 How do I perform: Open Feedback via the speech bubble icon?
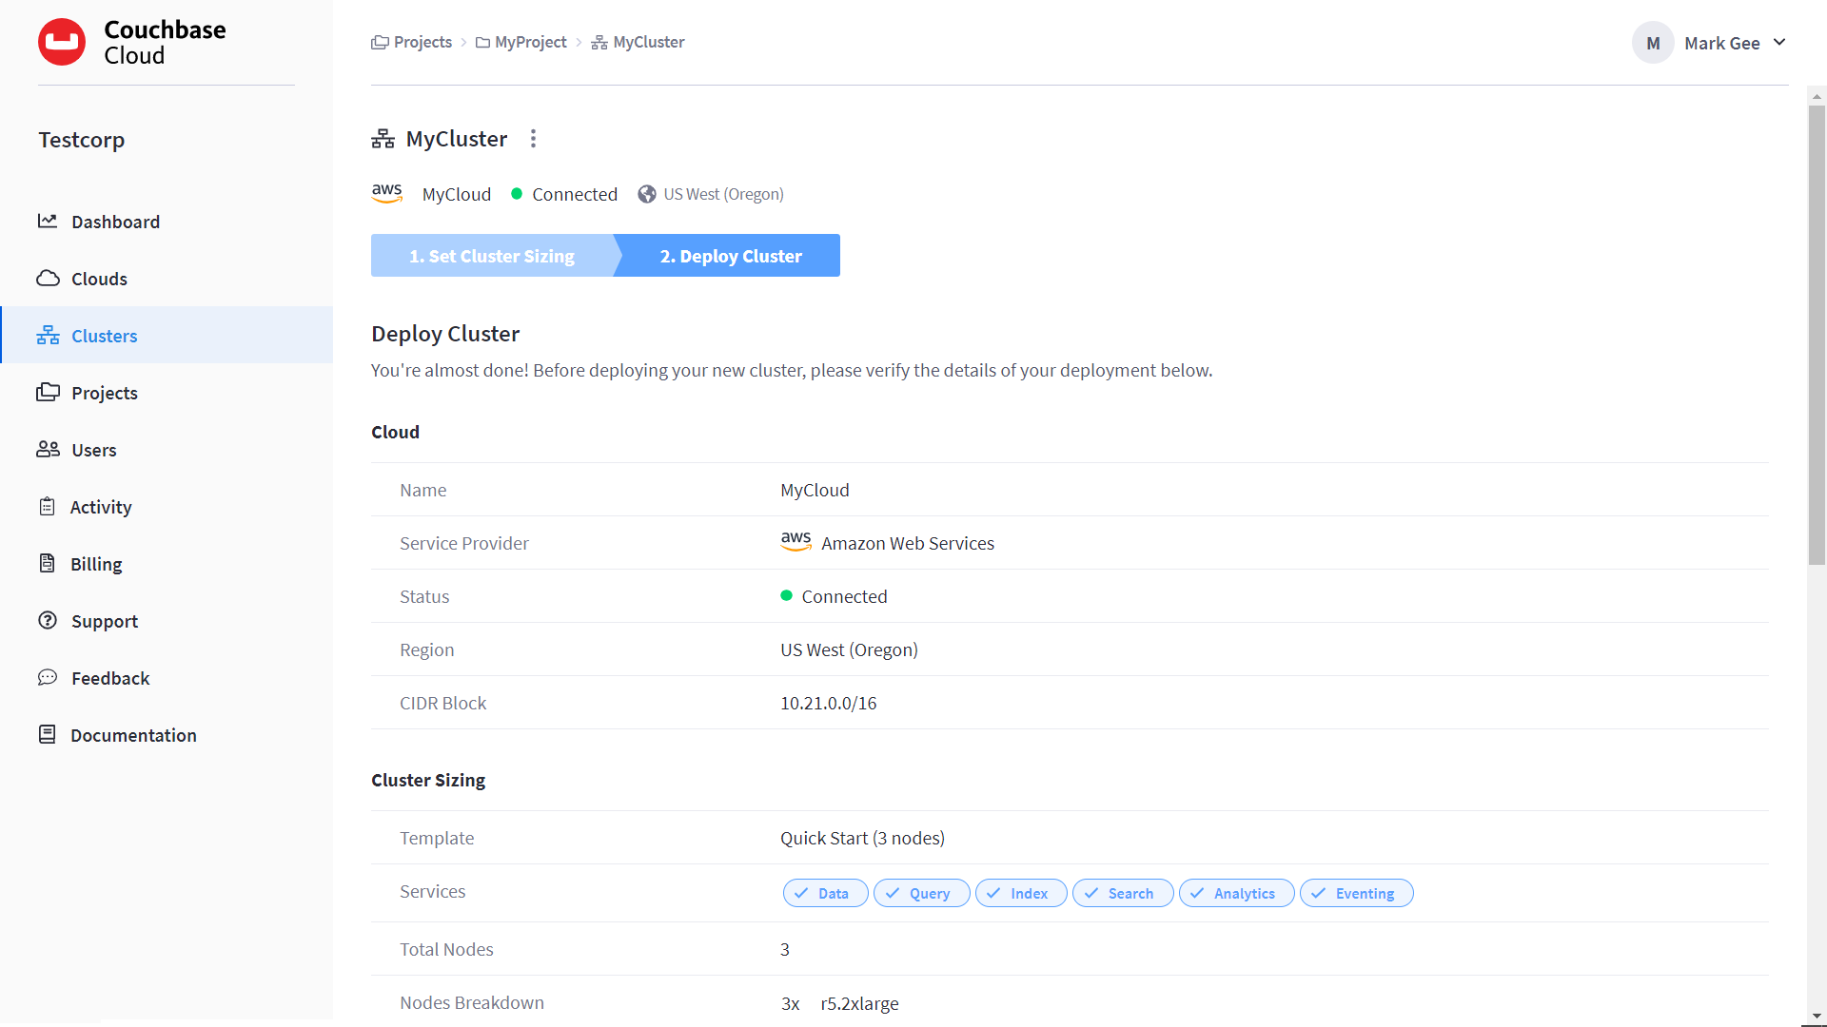point(49,677)
